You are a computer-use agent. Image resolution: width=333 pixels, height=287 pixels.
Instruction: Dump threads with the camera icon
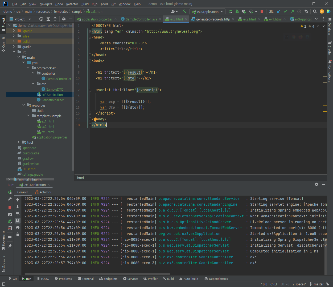(10, 214)
